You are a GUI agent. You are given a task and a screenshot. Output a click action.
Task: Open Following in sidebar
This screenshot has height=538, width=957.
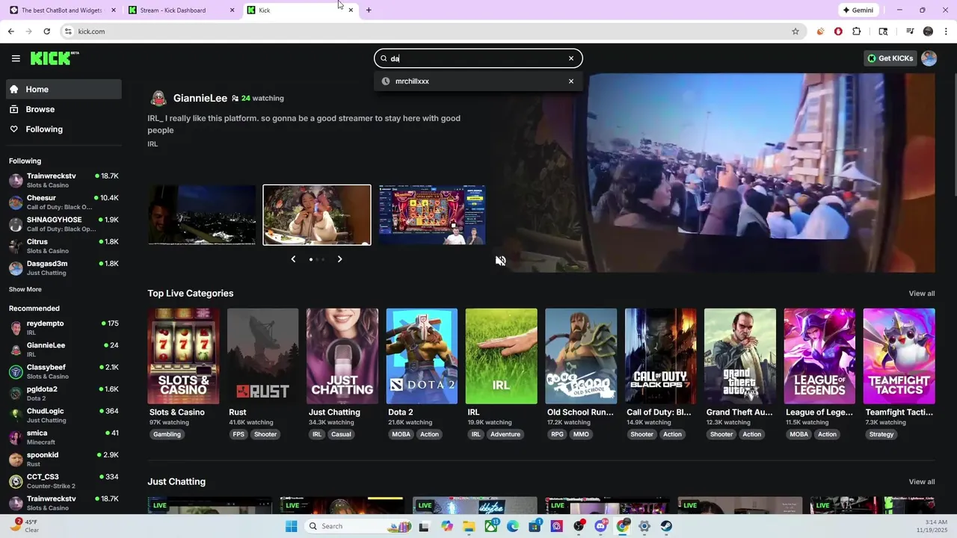click(x=64, y=129)
